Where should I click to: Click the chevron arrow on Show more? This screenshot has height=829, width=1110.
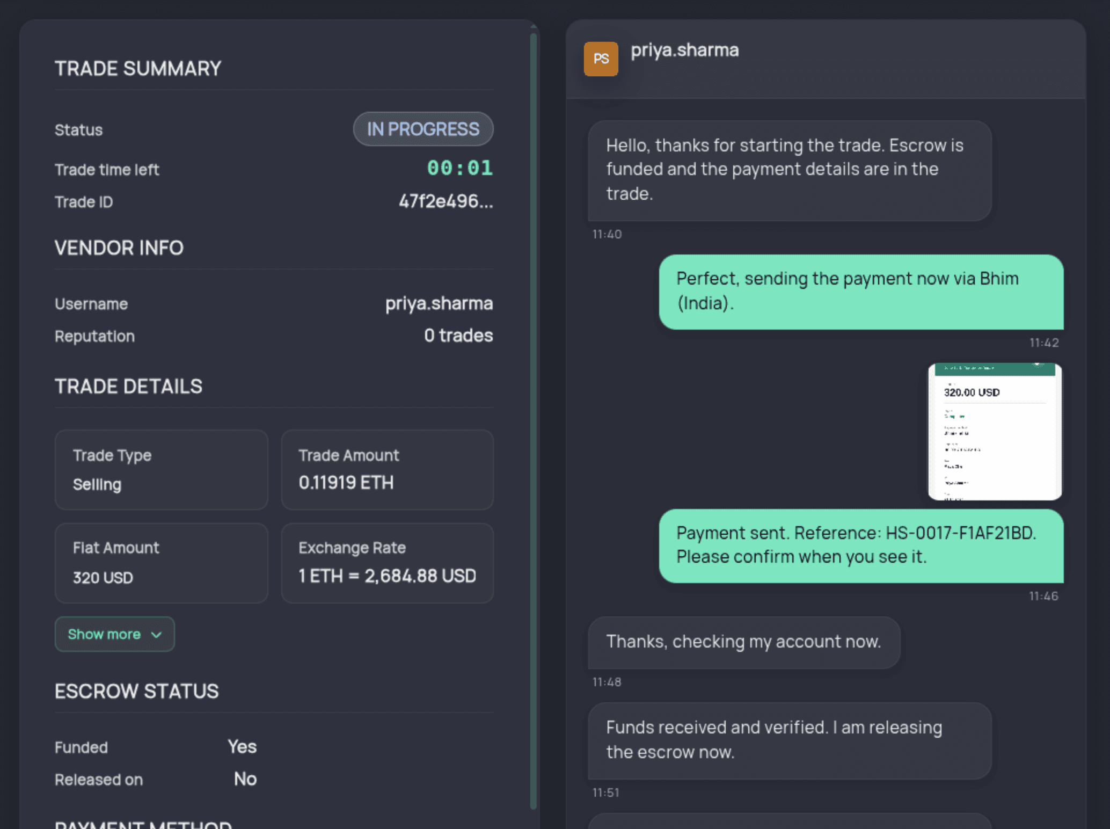[x=156, y=635]
